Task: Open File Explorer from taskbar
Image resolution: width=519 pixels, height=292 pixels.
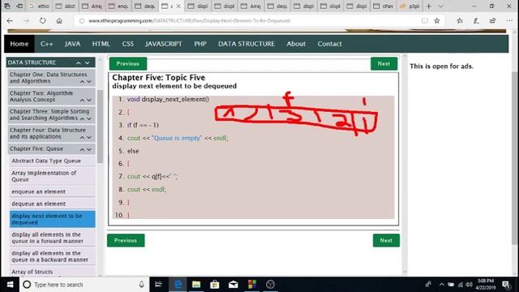Action: 196,285
